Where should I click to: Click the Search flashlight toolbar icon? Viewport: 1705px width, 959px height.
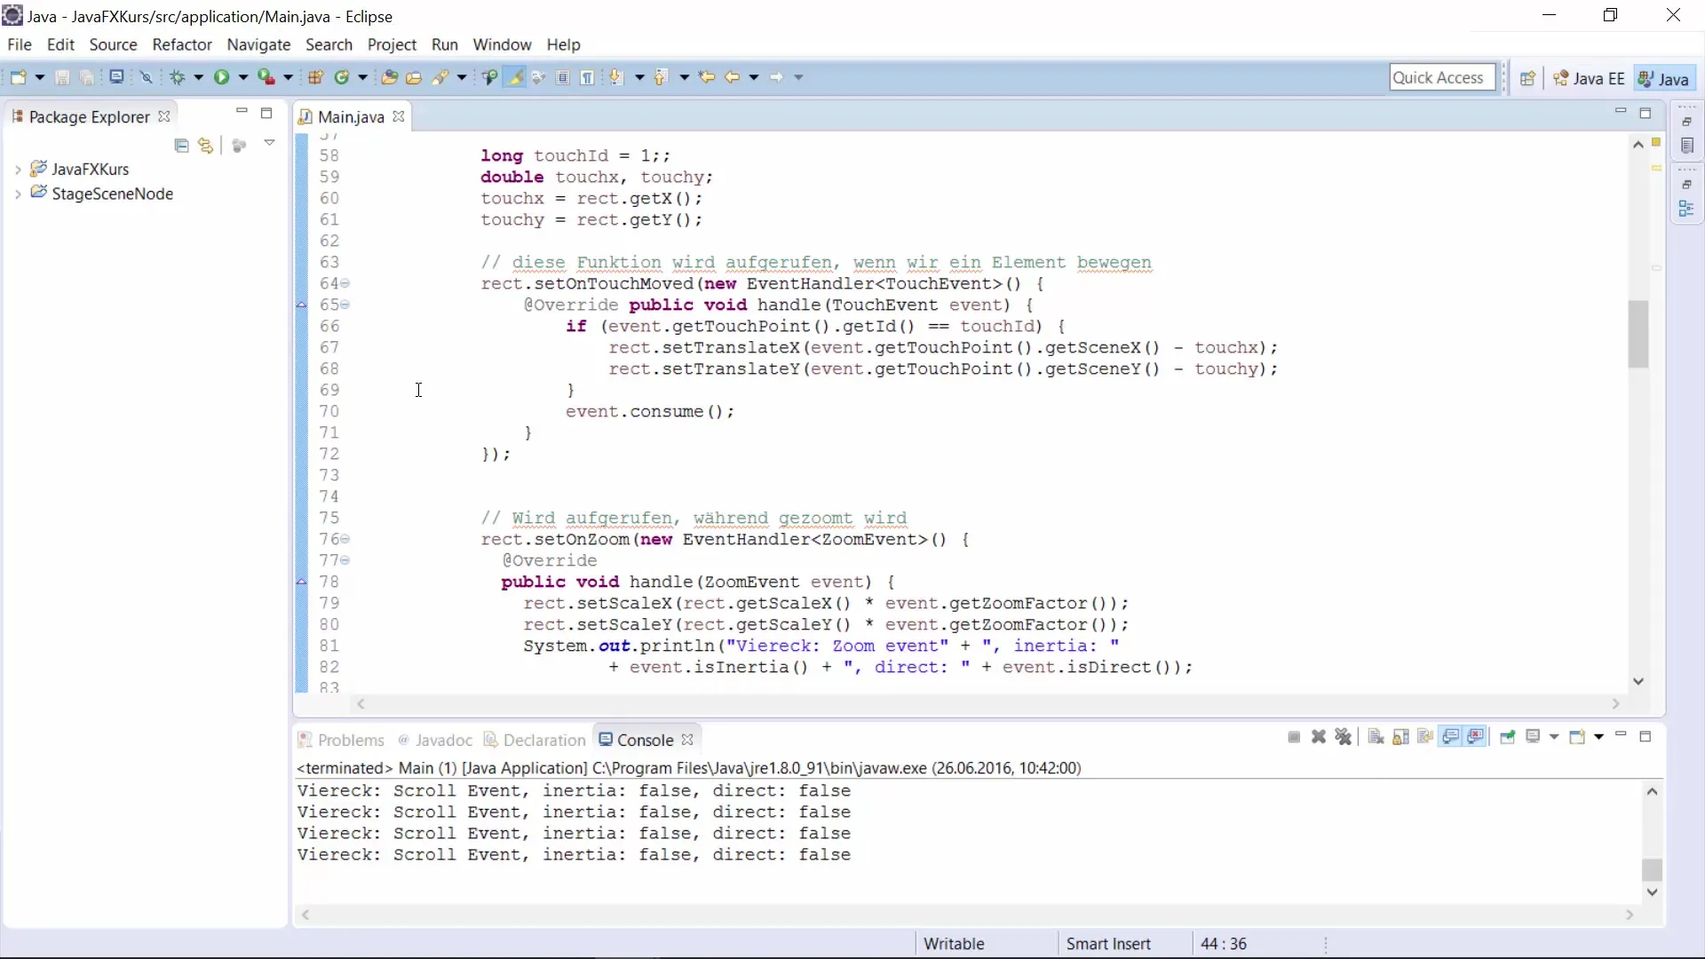coord(440,77)
